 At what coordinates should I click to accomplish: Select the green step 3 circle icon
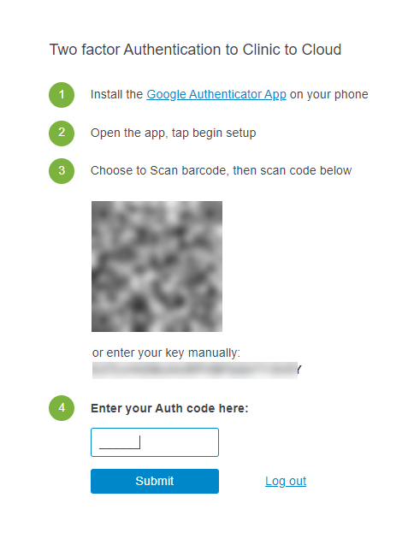62,171
